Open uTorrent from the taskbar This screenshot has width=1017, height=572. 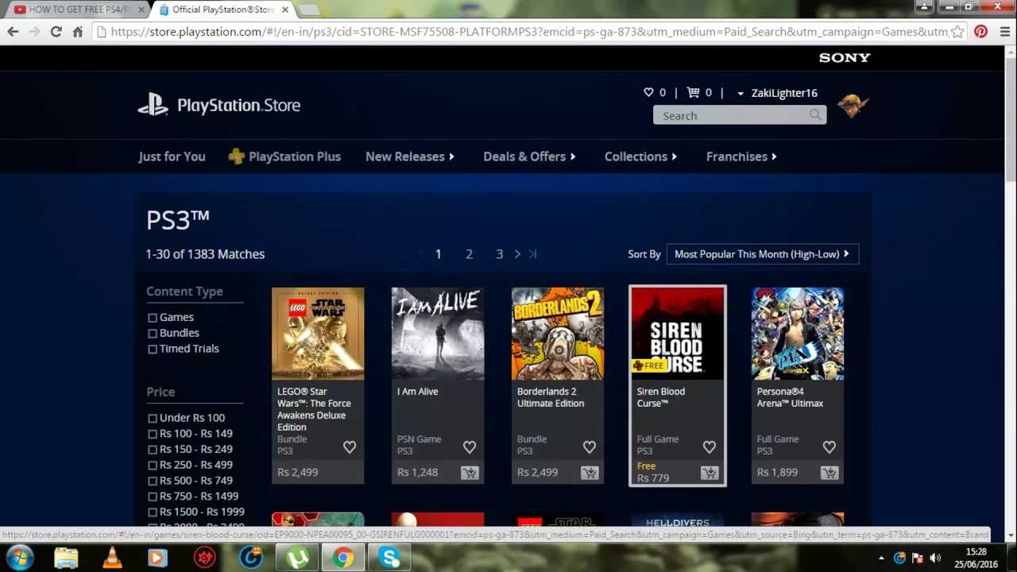pyautogui.click(x=297, y=558)
